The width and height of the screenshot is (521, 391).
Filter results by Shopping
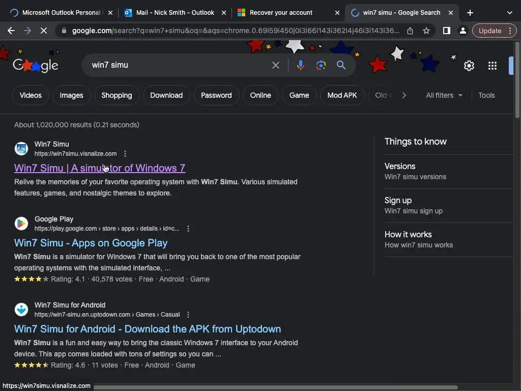pyautogui.click(x=117, y=95)
